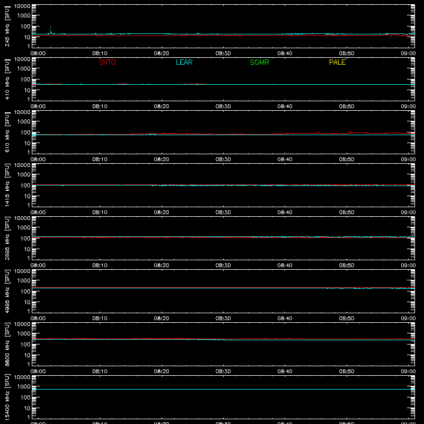Select the 4995 MHz [SFU] axis label
Screen dimensions: 424x424
(7, 291)
